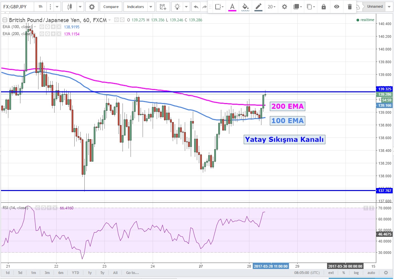Open chart properties gear in top toolbar

click(92, 7)
